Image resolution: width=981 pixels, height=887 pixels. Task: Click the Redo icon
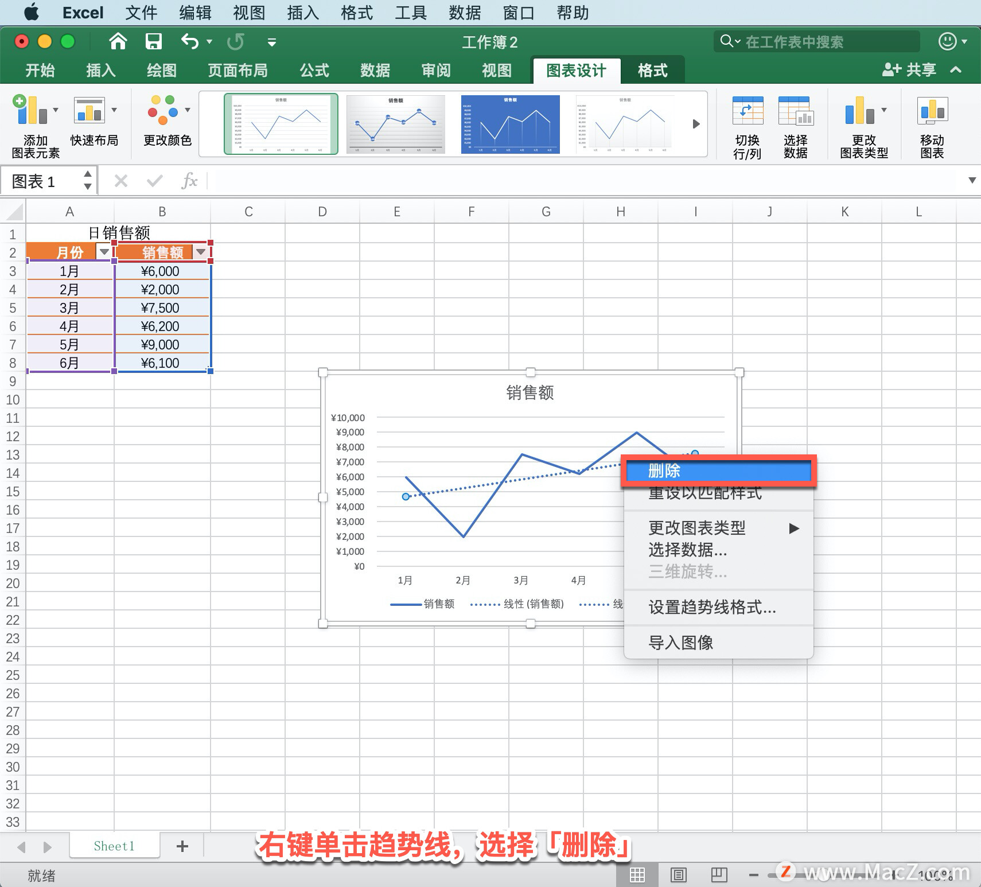(x=236, y=41)
